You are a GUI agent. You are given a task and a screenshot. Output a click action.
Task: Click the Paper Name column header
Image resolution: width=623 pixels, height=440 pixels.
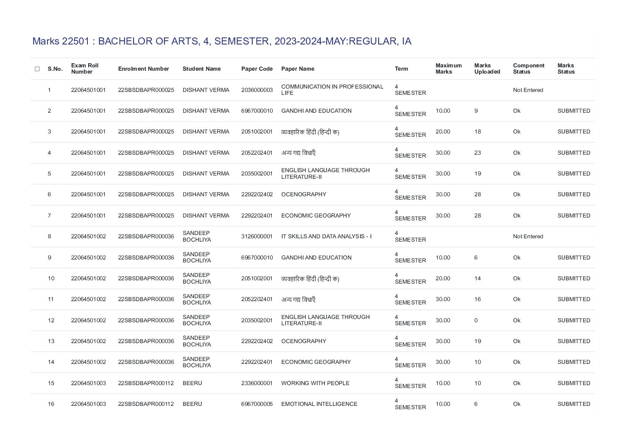pyautogui.click(x=298, y=69)
